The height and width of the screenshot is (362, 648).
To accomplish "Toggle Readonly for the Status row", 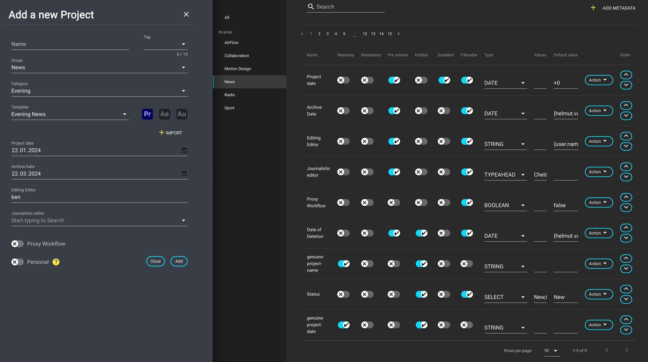I will point(343,294).
